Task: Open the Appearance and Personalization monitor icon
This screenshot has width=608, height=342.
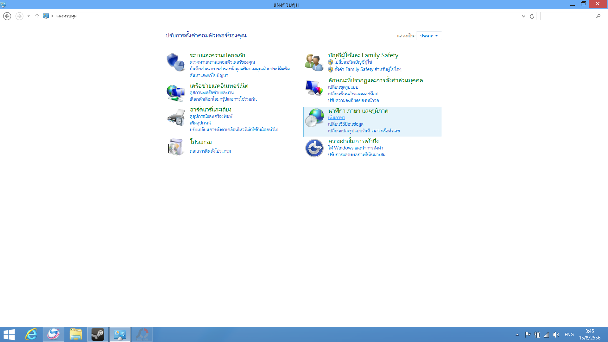Action: coord(314,88)
